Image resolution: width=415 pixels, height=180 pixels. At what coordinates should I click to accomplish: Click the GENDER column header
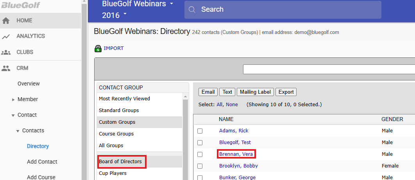point(392,119)
